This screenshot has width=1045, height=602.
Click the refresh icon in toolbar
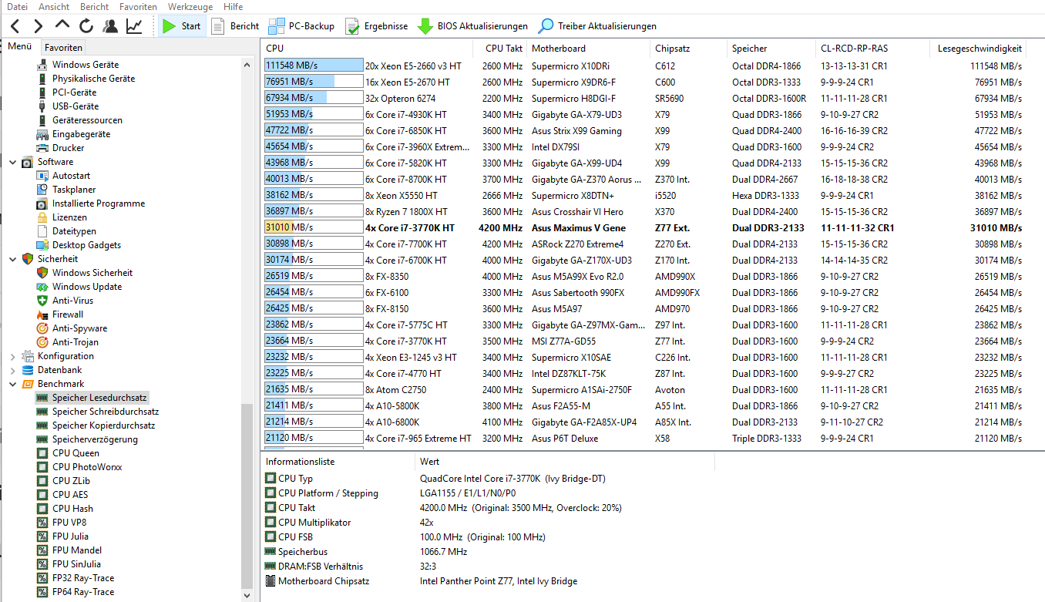coord(86,26)
